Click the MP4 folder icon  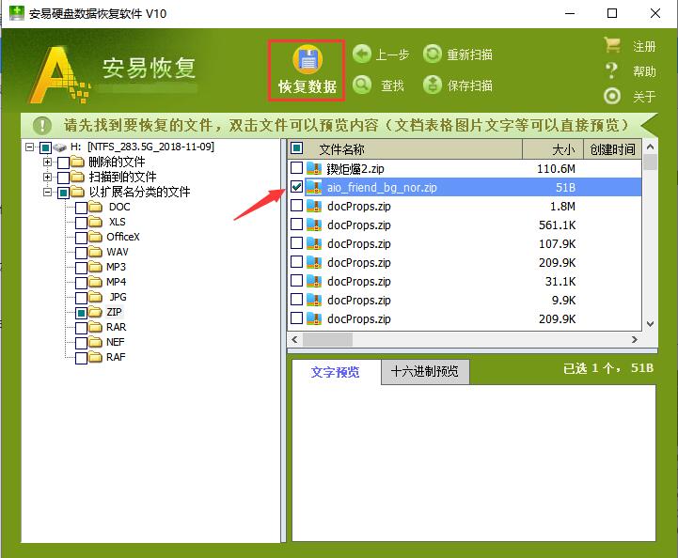tap(96, 283)
